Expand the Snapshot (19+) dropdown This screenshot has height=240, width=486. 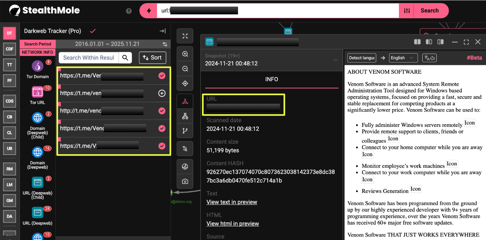[335, 60]
